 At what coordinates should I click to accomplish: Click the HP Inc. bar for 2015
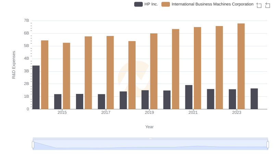coord(58,102)
